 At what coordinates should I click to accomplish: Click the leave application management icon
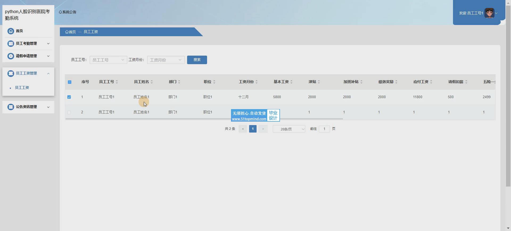tap(11, 56)
